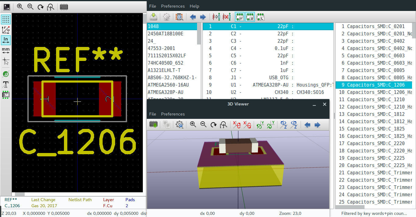Close the 3D Viewer window

tap(325, 104)
